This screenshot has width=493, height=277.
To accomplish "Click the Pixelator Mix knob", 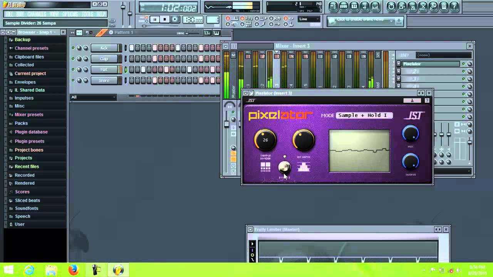I will click(411, 133).
